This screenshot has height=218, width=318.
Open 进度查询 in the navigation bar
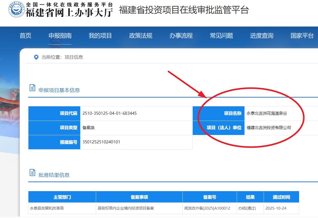(x=262, y=36)
